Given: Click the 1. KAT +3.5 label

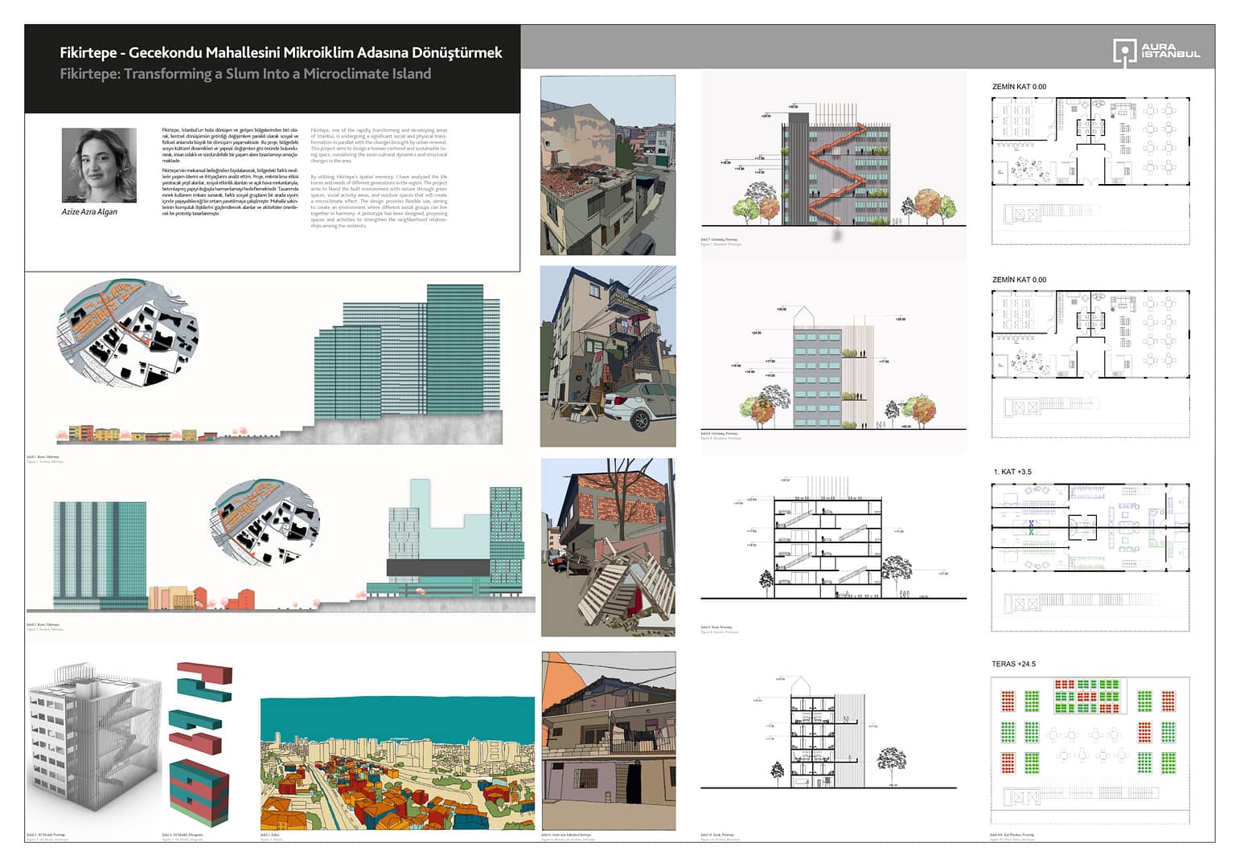Looking at the screenshot, I should (x=1012, y=472).
